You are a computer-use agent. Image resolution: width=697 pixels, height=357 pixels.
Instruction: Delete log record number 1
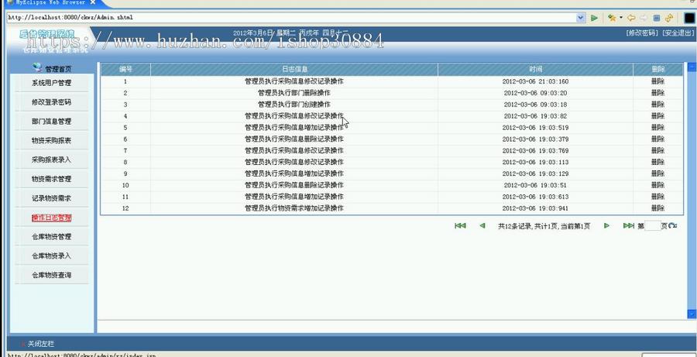(x=658, y=81)
